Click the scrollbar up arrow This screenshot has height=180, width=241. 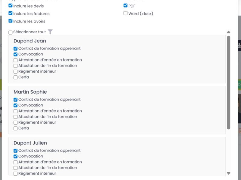[229, 32]
